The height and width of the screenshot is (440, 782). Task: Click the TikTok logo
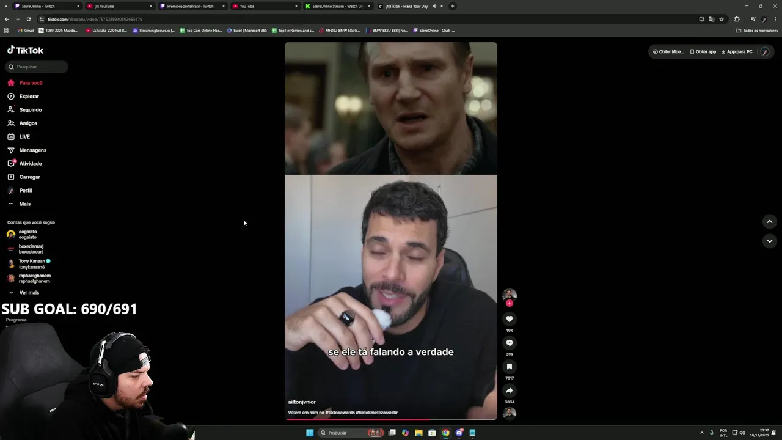click(x=26, y=50)
